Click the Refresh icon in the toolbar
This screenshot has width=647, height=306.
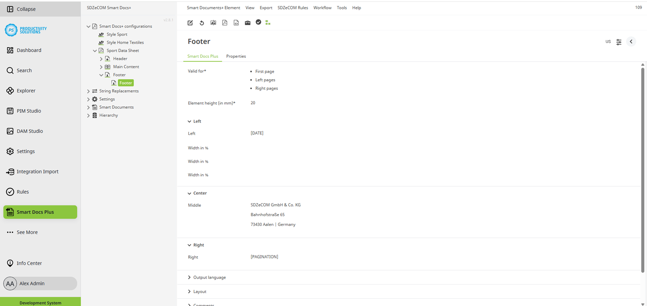(202, 22)
